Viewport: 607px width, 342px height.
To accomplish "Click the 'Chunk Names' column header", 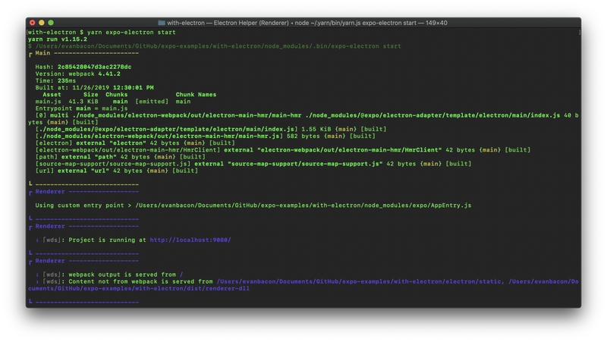I will (x=196, y=94).
